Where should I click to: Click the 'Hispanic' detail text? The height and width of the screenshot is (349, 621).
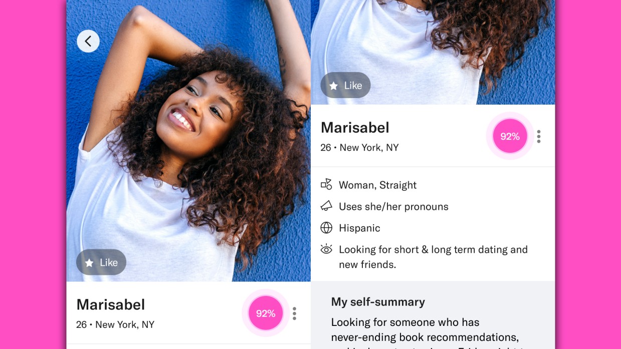(x=359, y=228)
